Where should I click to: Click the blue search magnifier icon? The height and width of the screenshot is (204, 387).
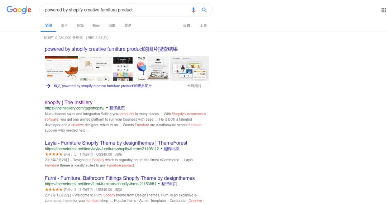pos(204,10)
